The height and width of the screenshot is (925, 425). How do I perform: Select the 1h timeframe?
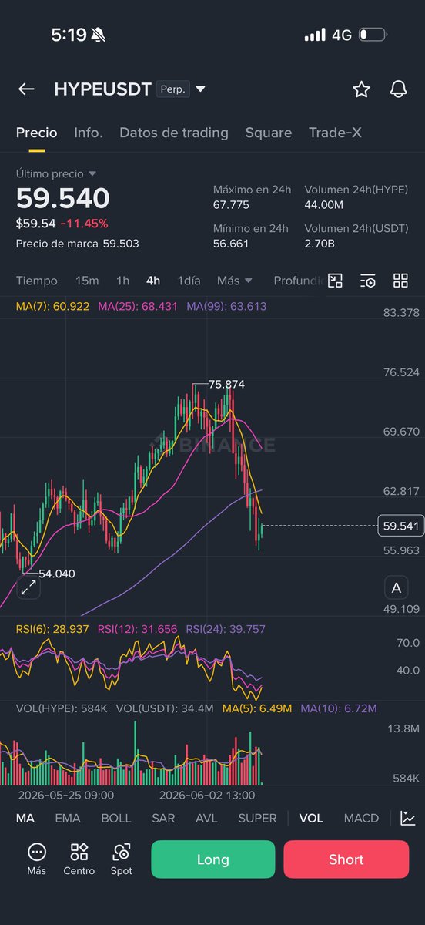[x=123, y=281]
